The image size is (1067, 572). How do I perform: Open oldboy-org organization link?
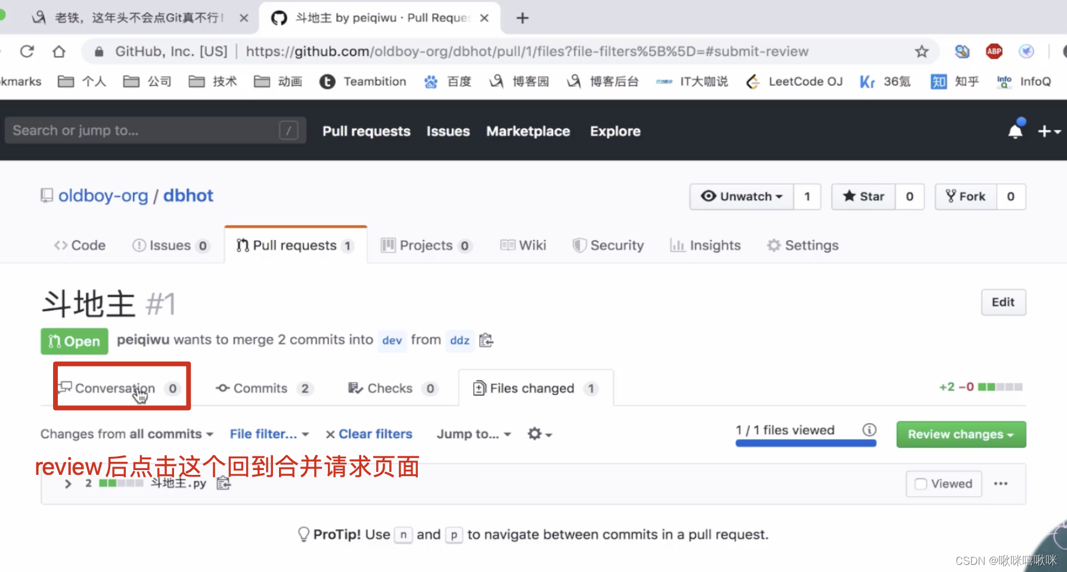103,195
